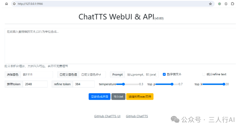Click the main text input area
This screenshot has height=129, width=242.
[120, 46]
